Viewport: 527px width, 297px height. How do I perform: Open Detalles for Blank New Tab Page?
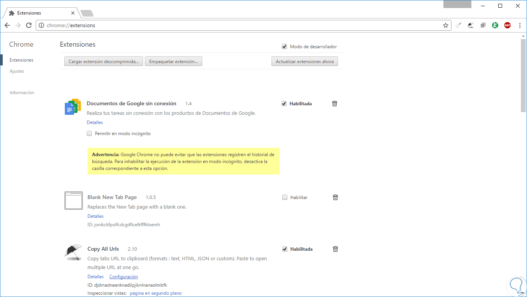96,216
